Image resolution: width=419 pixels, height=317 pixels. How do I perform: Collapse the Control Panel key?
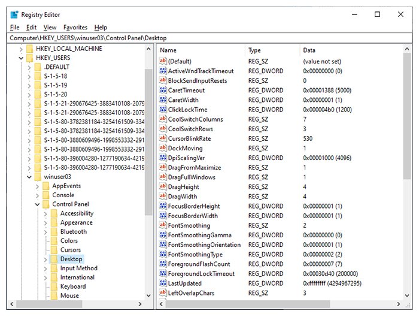(x=37, y=204)
